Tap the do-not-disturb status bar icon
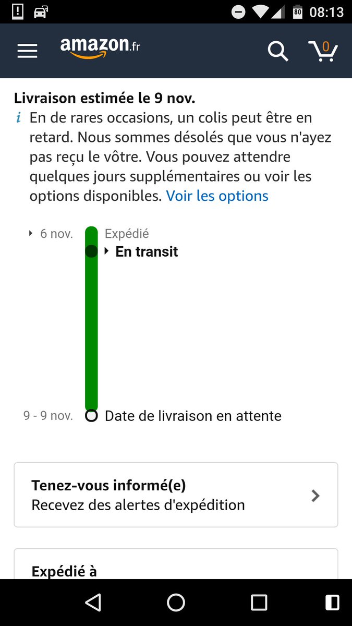The height and width of the screenshot is (626, 352). 238,11
